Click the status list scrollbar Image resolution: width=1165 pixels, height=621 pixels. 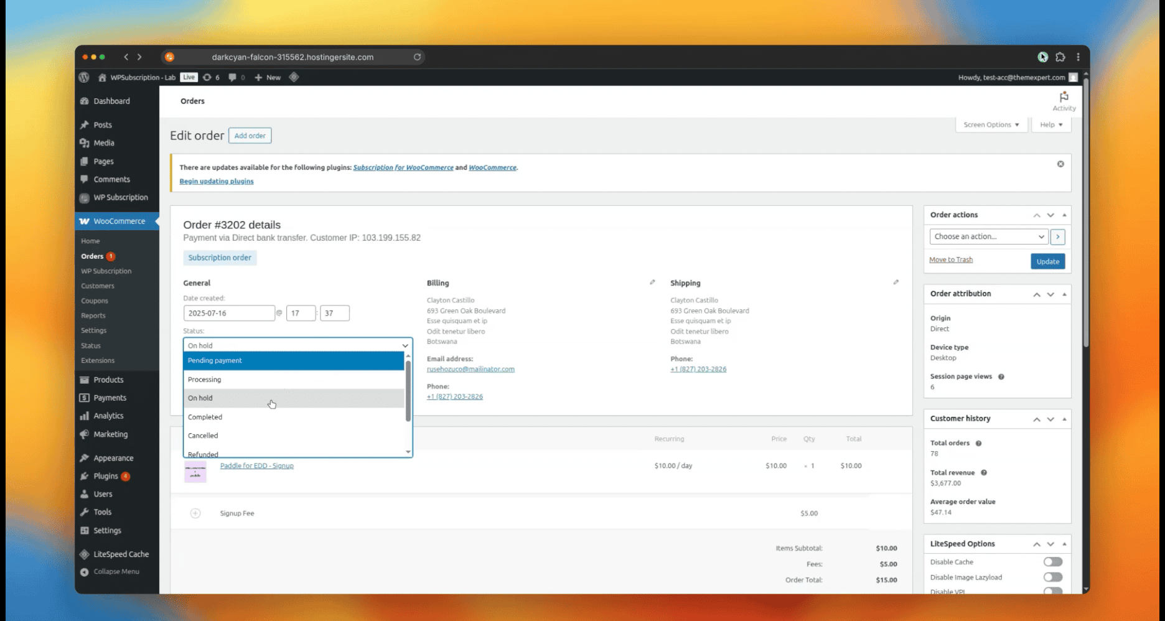coord(408,392)
